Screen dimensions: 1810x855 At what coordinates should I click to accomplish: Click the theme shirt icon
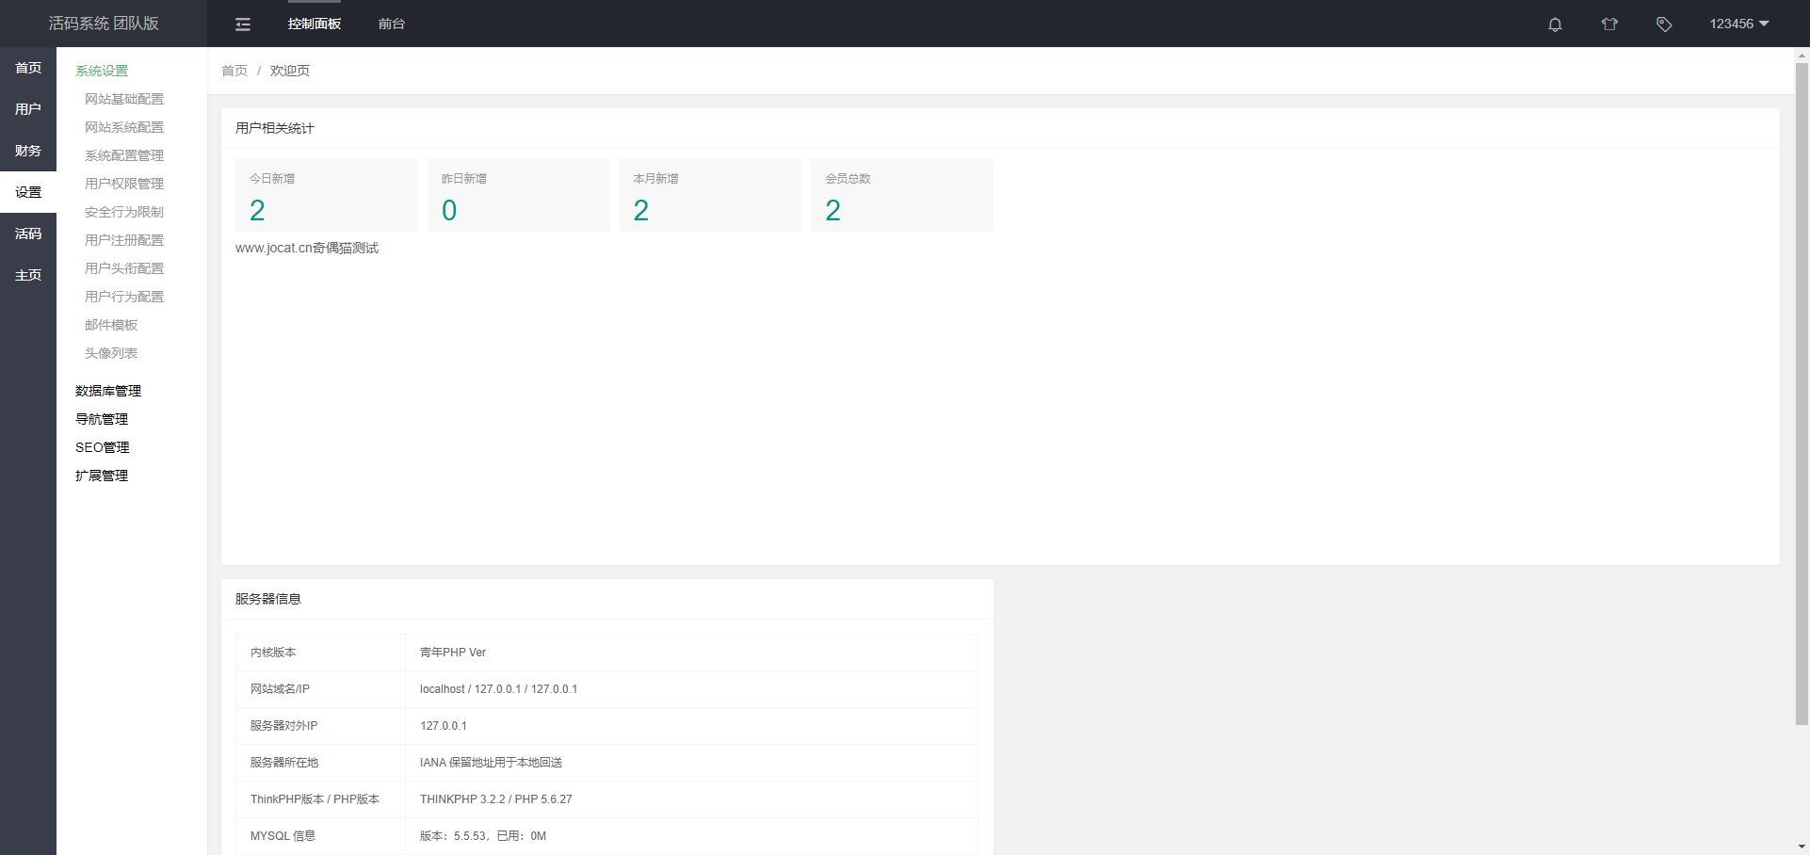[1609, 24]
